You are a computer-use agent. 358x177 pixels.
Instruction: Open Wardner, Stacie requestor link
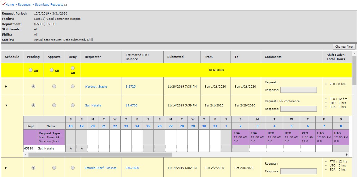point(96,87)
